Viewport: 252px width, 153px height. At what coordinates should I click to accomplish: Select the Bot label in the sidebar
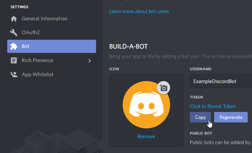(x=26, y=46)
